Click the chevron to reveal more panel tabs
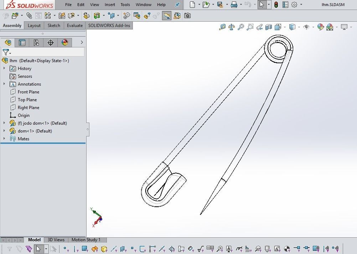The width and height of the screenshot is (357, 254). (x=82, y=42)
